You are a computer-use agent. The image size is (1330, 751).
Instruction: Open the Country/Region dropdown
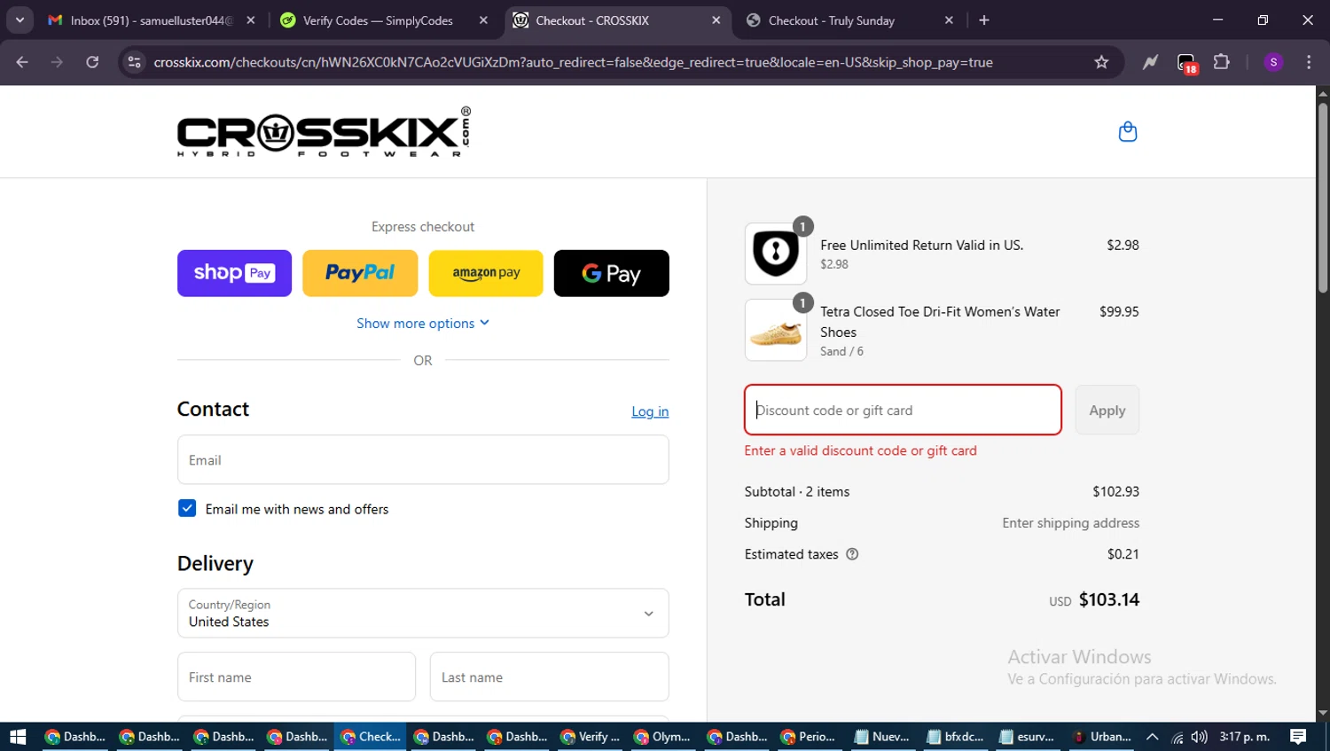pyautogui.click(x=423, y=613)
